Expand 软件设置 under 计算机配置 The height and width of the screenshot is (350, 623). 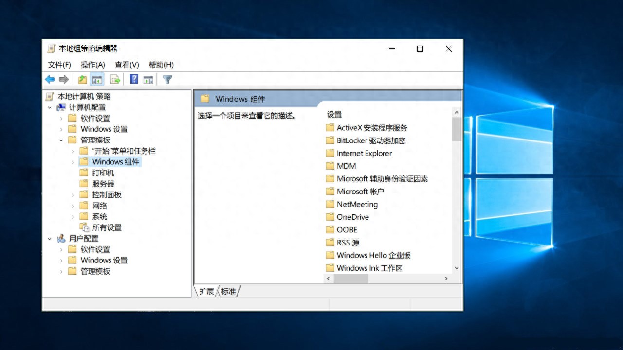(x=61, y=118)
